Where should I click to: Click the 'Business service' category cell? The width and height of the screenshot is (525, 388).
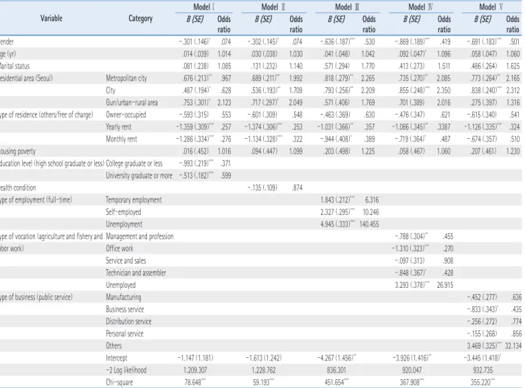tap(124, 310)
